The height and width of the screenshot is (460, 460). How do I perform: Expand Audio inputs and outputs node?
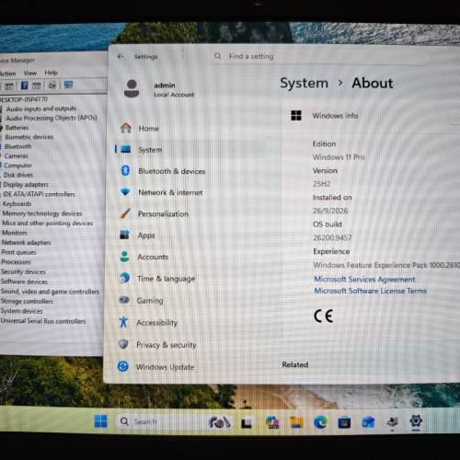(41, 109)
